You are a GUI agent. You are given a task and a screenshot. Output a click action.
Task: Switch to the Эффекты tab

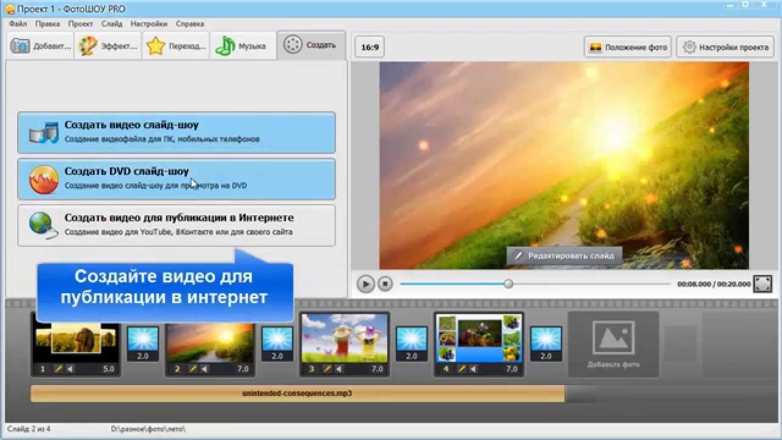[x=108, y=46]
